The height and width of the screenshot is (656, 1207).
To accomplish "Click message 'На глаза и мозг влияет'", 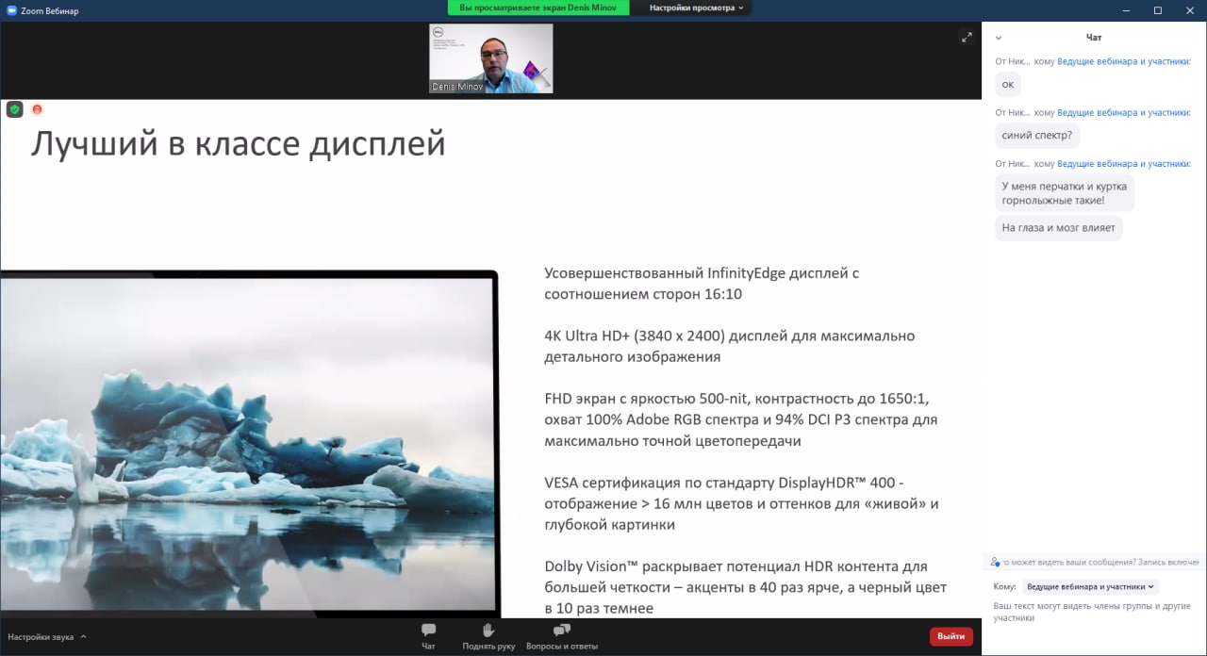I will click(1059, 228).
